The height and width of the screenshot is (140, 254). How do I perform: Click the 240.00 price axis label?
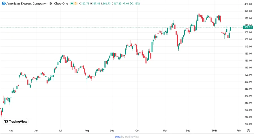click(248, 117)
